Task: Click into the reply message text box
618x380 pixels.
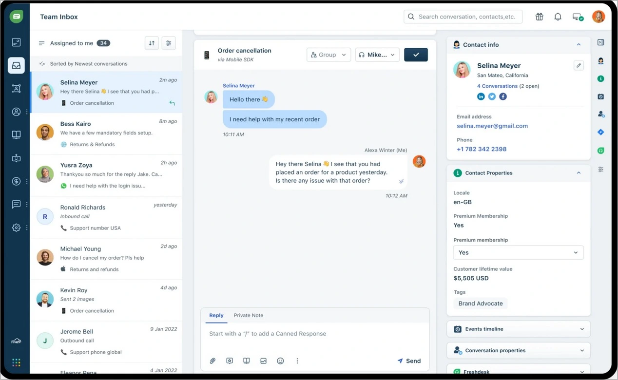Action: tap(315, 334)
